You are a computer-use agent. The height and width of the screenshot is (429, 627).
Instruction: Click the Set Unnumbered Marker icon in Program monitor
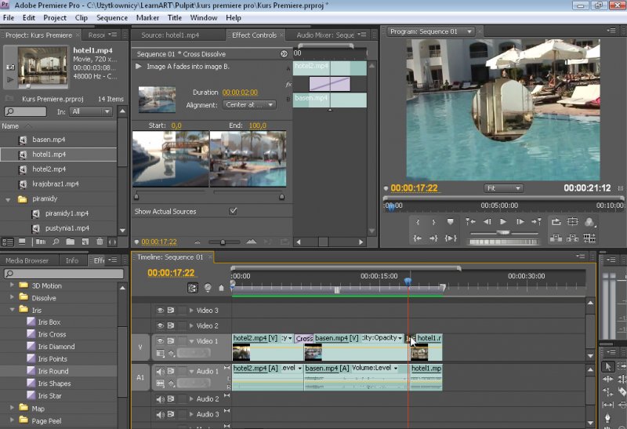[450, 222]
